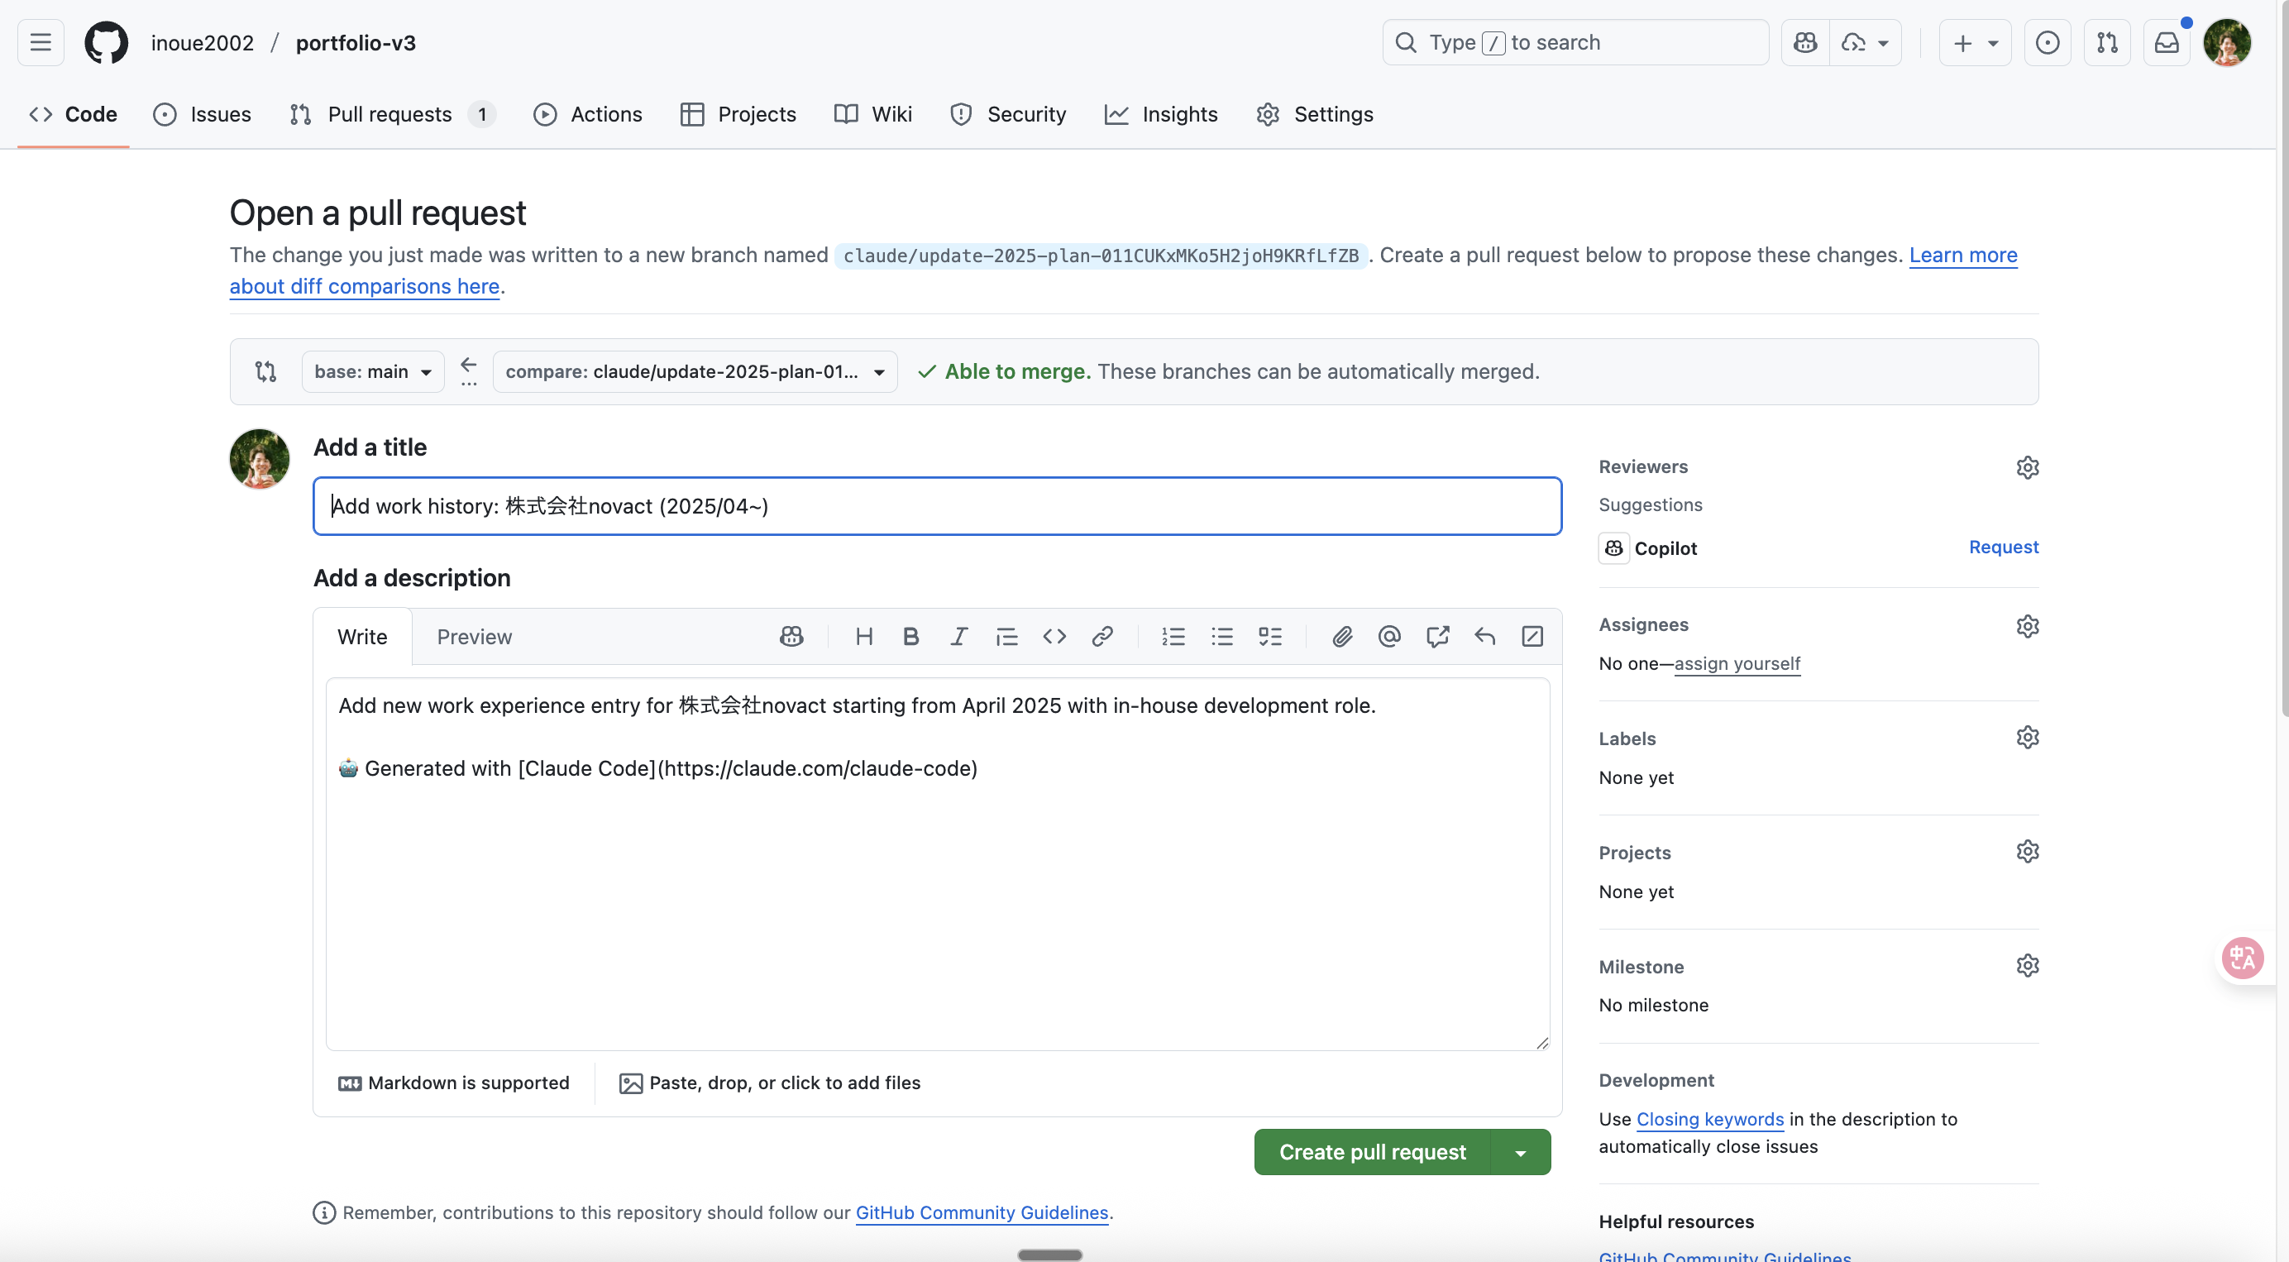2289x1262 pixels.
Task: Open the notifications inbox icon
Action: click(x=2167, y=43)
